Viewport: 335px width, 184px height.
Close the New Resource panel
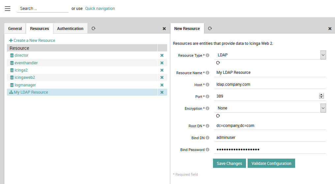tap(330, 29)
